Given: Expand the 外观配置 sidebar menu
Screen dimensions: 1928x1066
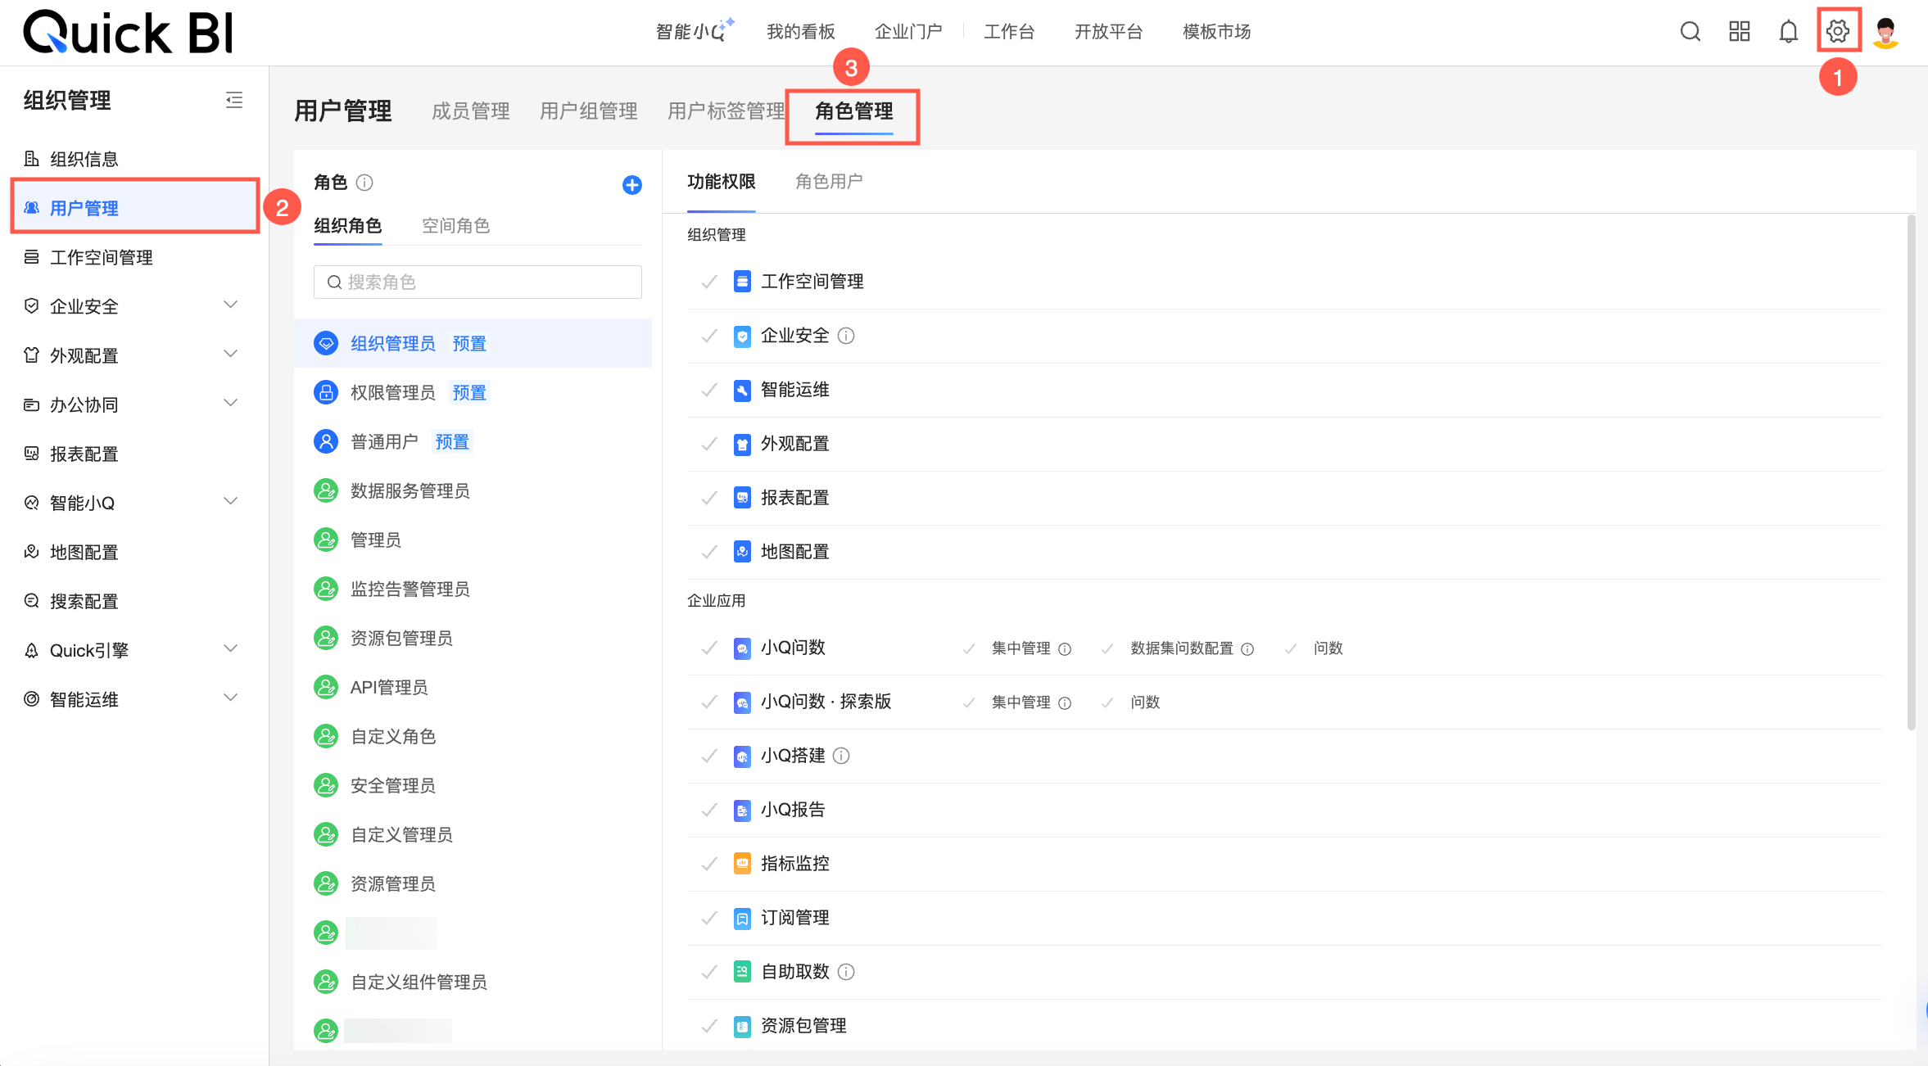Looking at the screenshot, I should 231,355.
